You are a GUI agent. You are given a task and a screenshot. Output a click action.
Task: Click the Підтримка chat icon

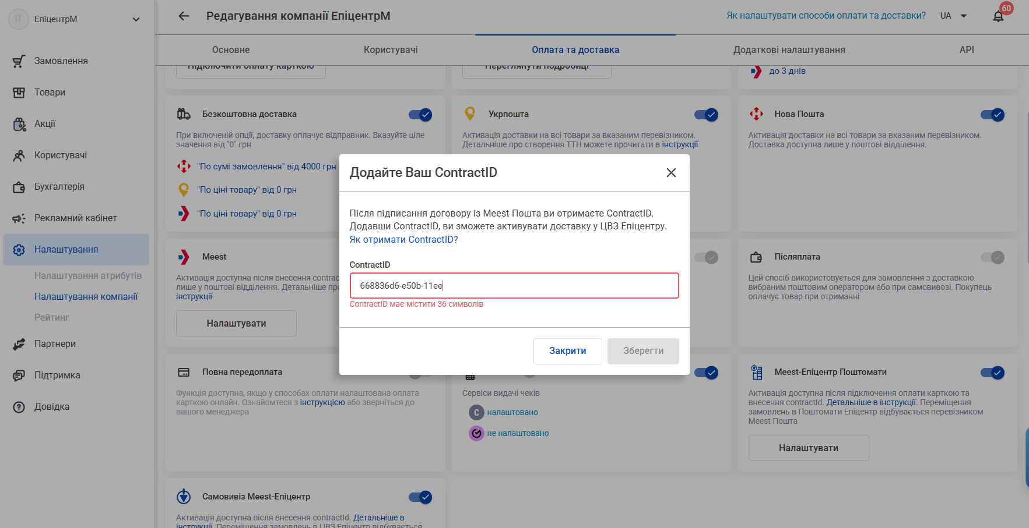pos(19,375)
